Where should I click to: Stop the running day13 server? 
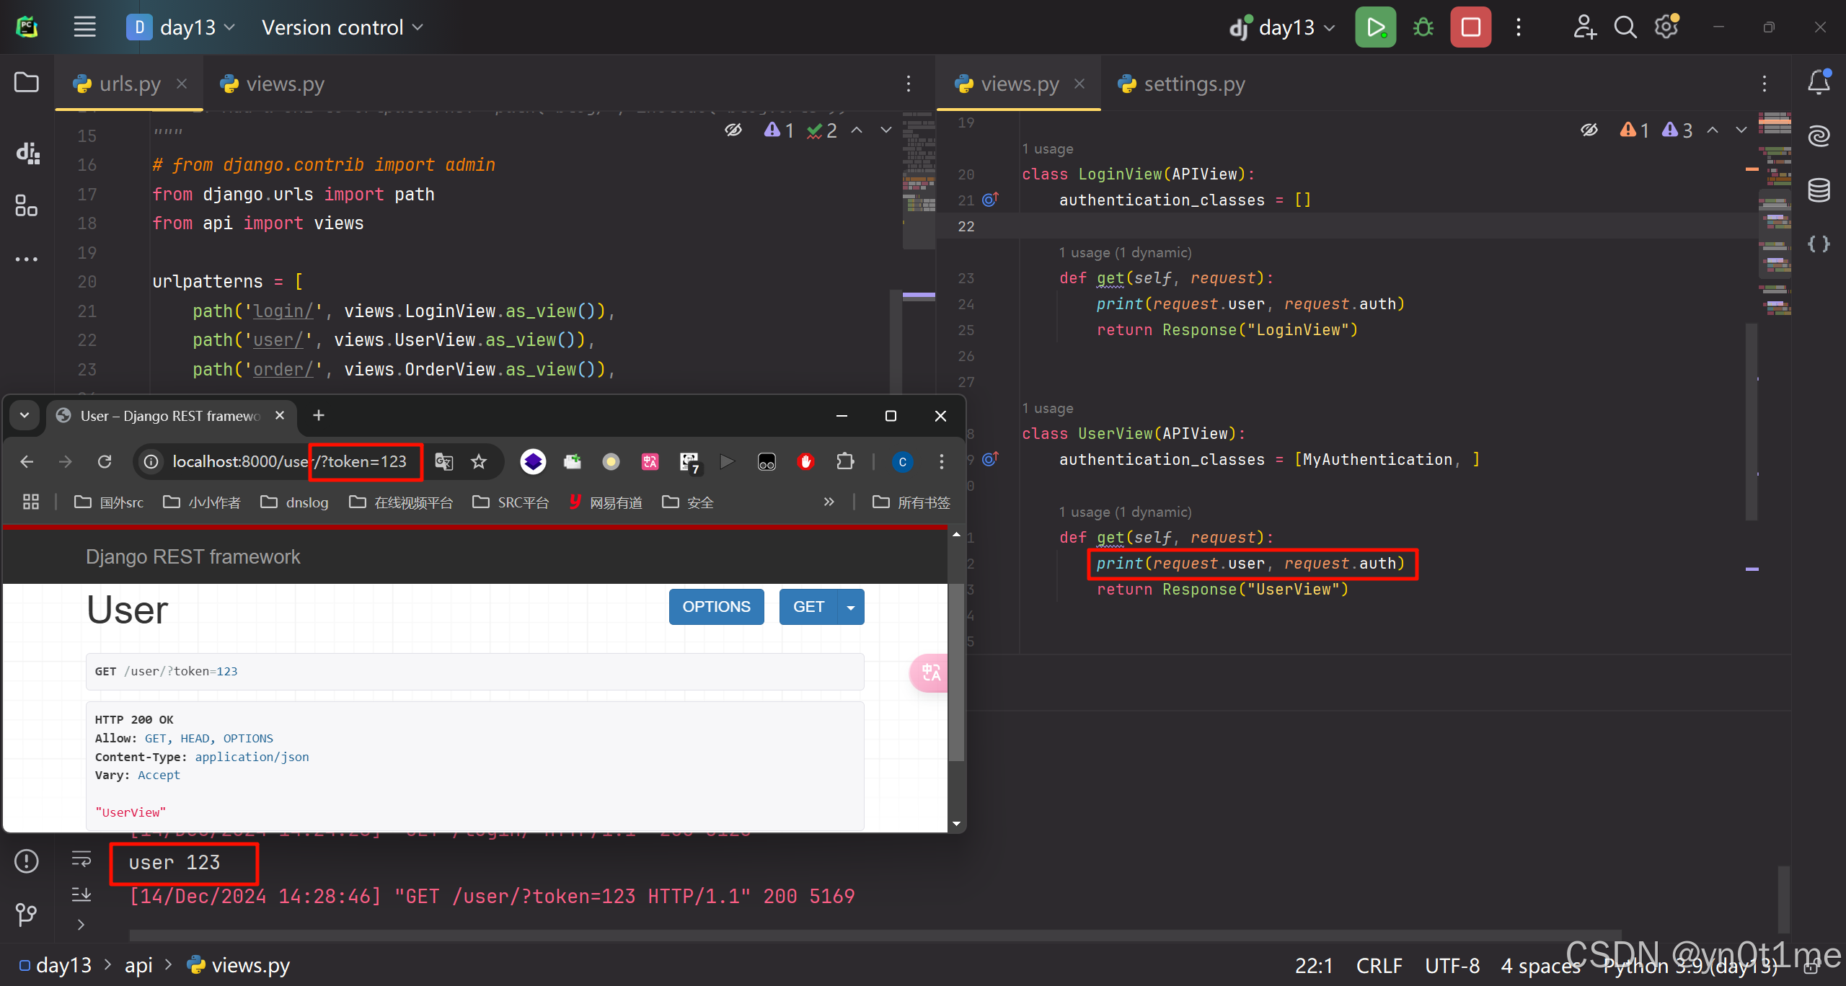[1470, 27]
